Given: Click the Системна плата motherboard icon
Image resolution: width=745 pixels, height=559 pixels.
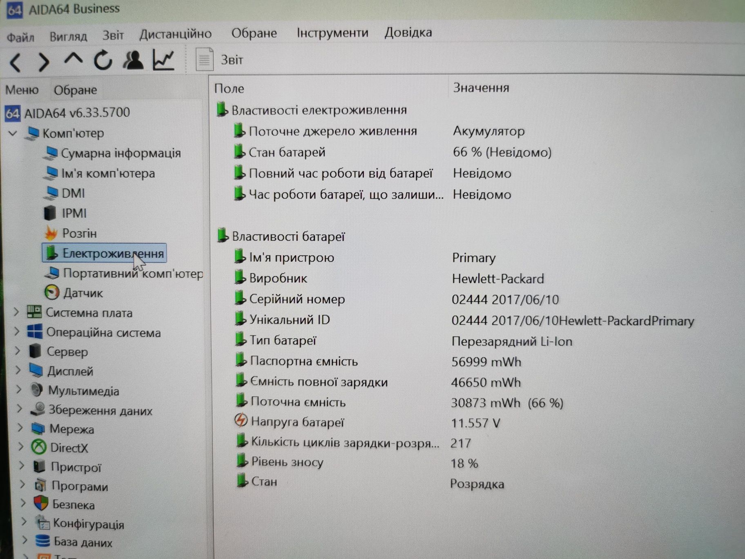Looking at the screenshot, I should pyautogui.click(x=34, y=313).
